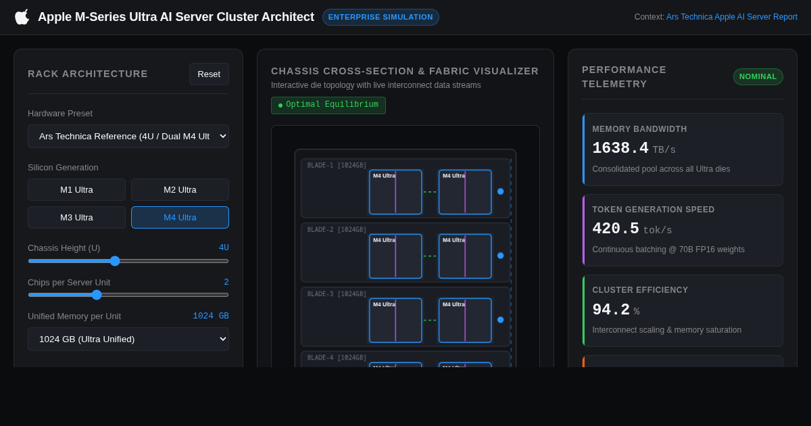The width and height of the screenshot is (811, 426).
Task: Click the Performance Telemetry heading
Action: 624,77
